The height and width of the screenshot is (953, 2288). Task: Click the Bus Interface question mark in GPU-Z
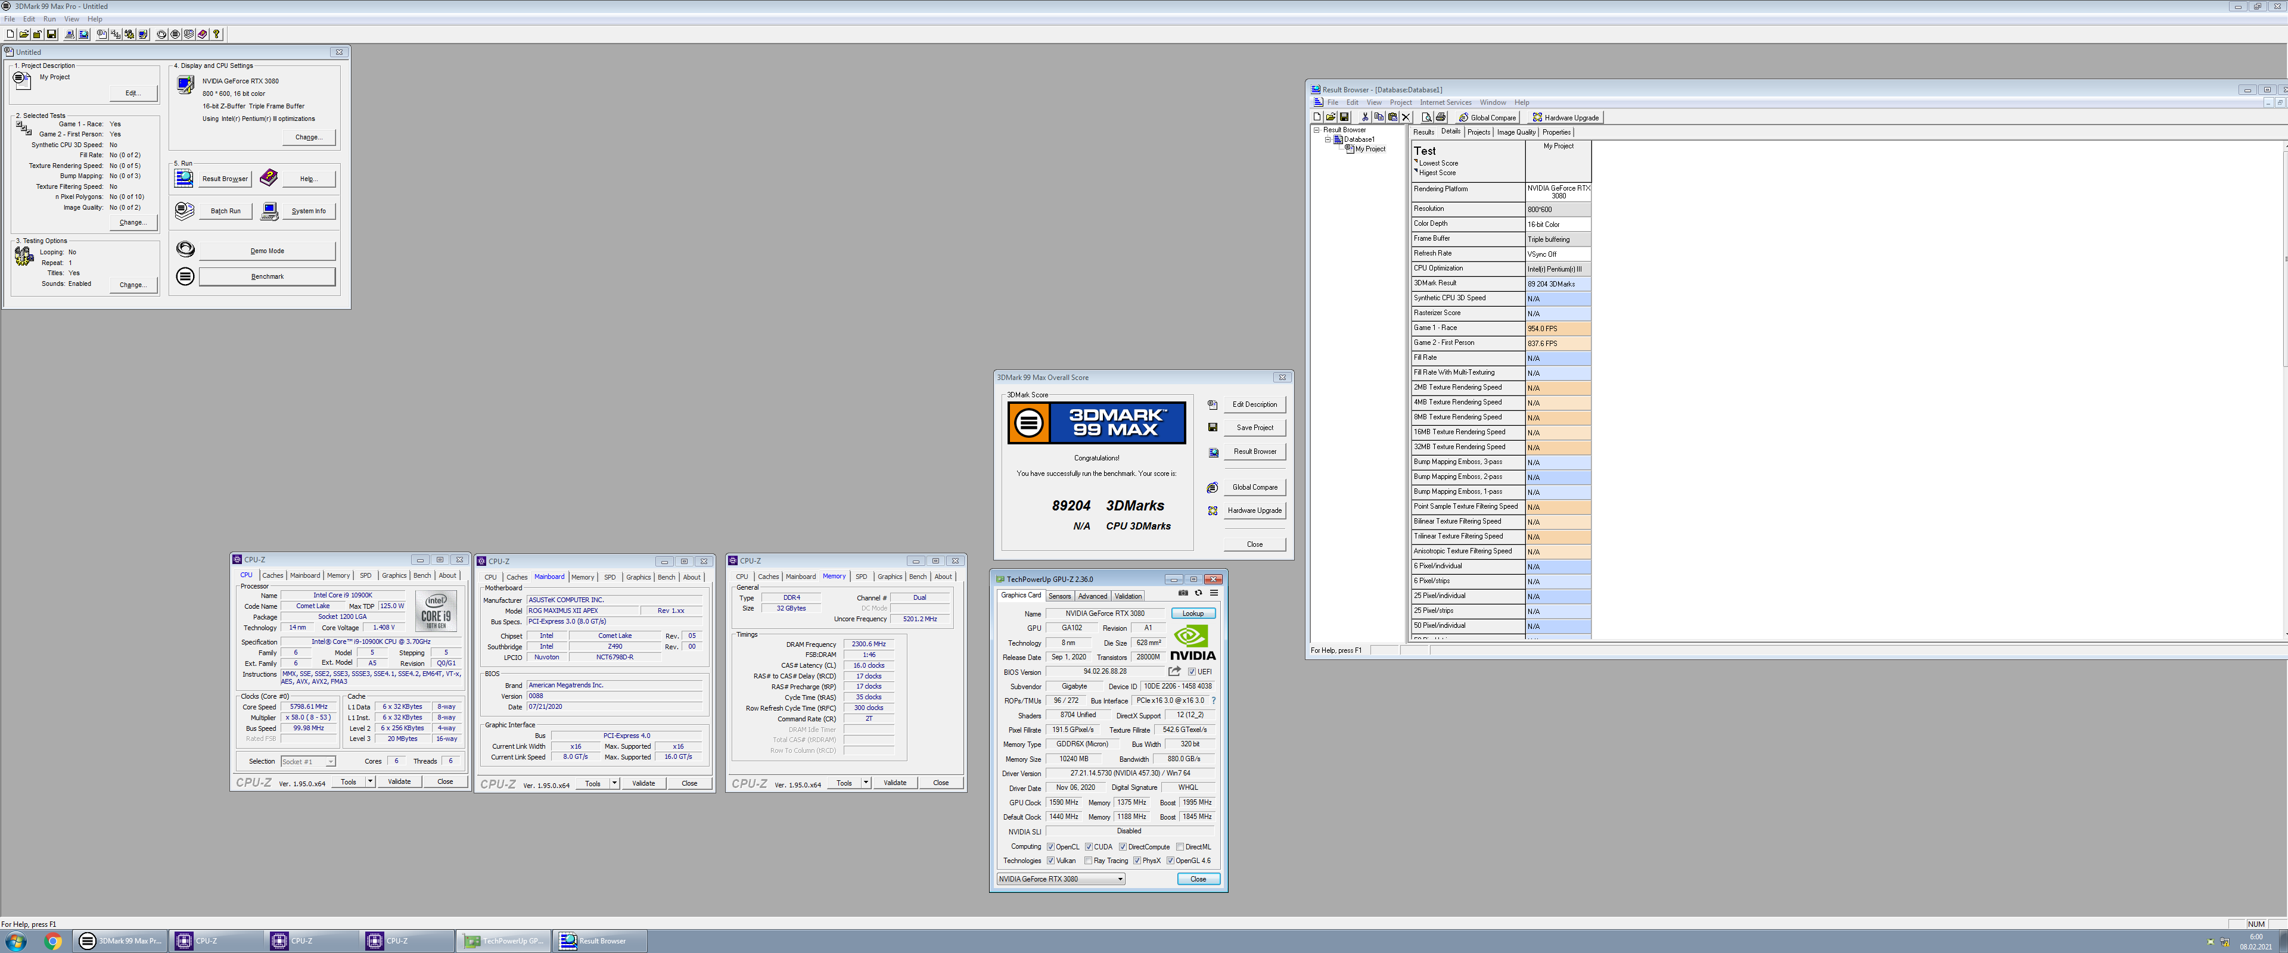(1213, 701)
